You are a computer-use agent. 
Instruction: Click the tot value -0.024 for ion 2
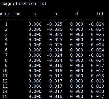[x=96, y=29]
